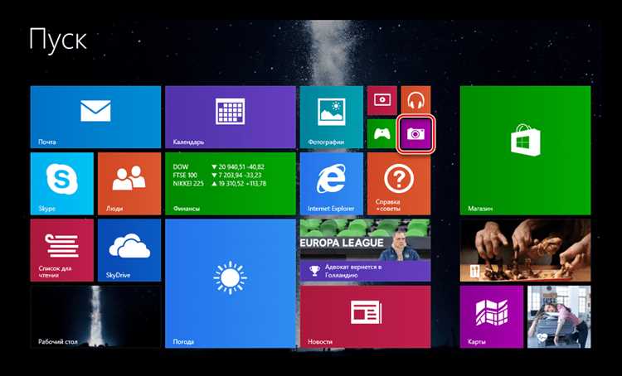The image size is (622, 376).
Task: Open the Финансы stock quotes tile
Action: point(230,183)
